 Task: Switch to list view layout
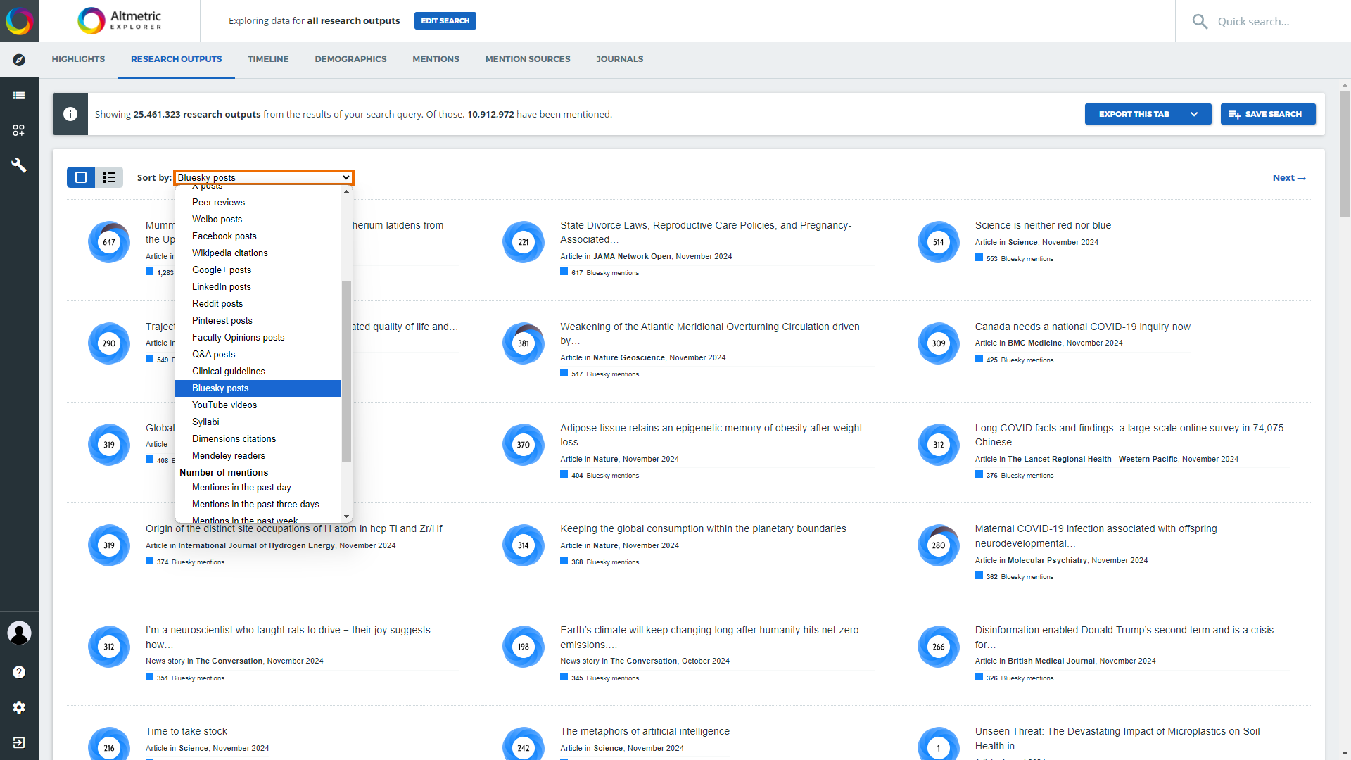[x=108, y=177]
